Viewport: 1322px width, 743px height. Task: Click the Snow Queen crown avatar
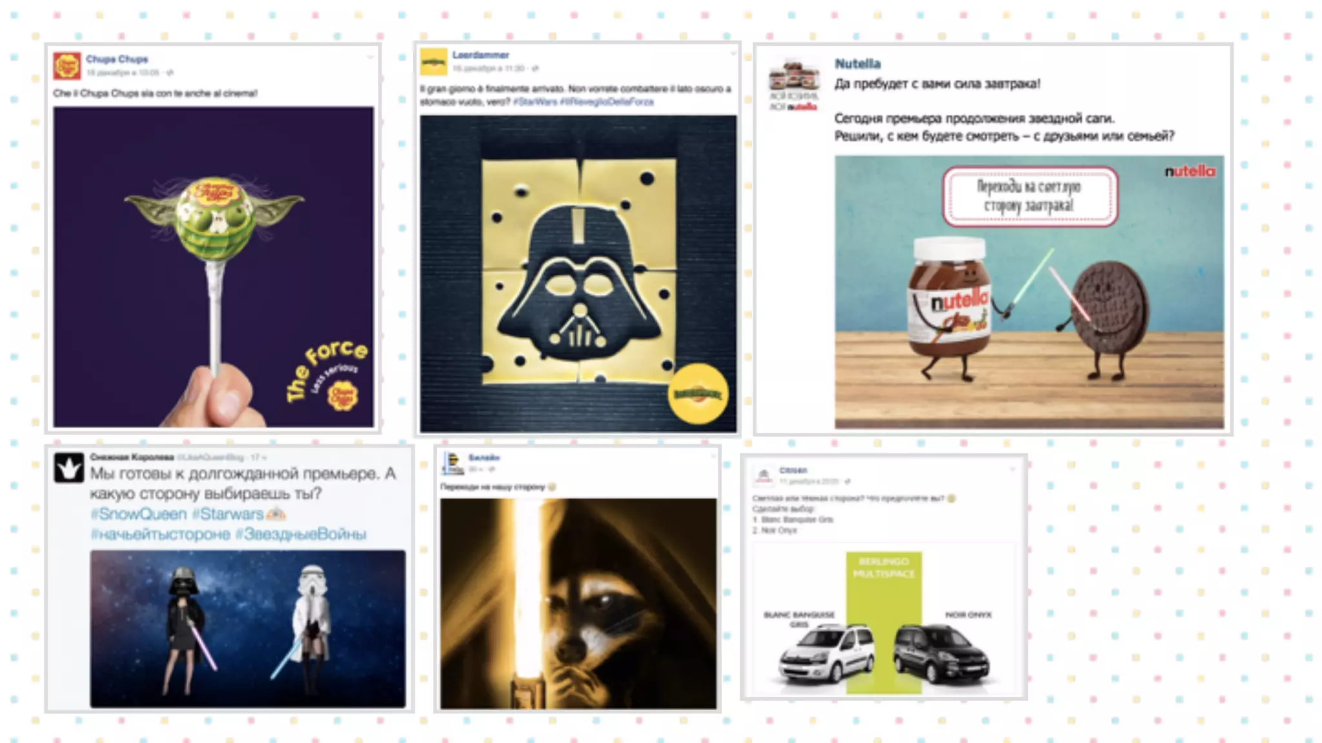click(x=68, y=468)
